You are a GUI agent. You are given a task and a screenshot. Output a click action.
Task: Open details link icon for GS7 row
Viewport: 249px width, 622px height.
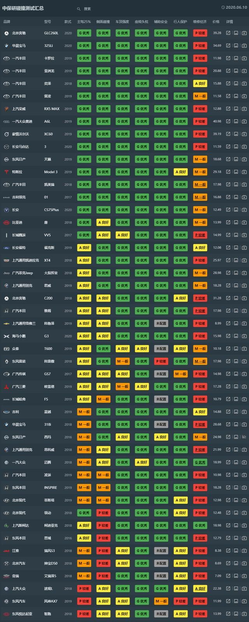pos(228,374)
